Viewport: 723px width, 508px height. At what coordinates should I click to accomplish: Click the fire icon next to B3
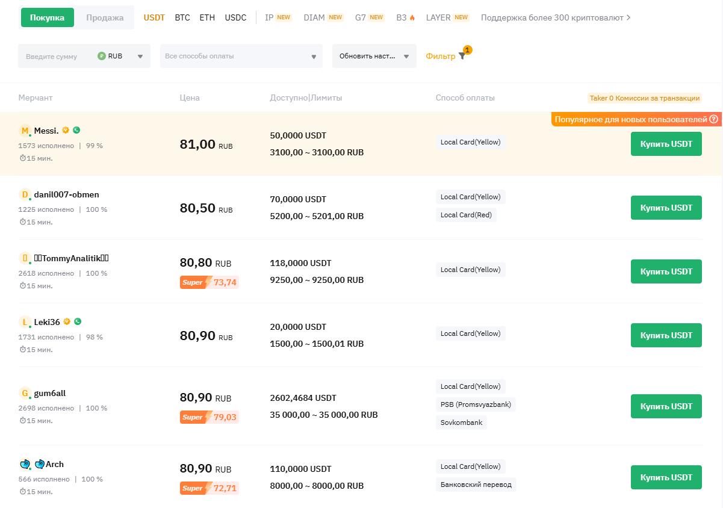click(x=412, y=18)
